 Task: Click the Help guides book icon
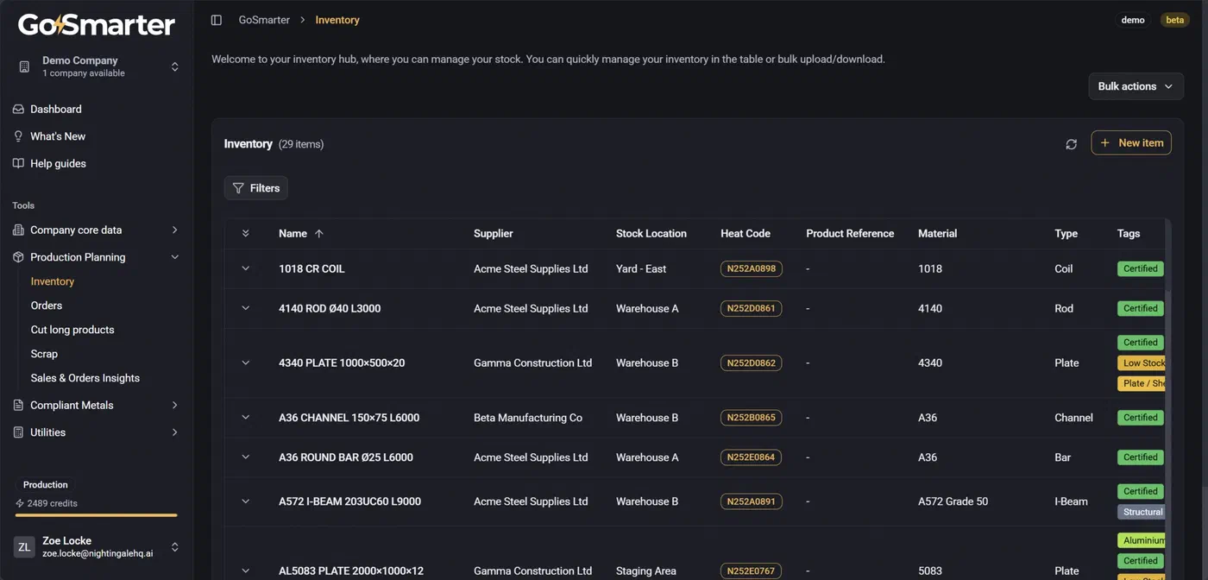[x=18, y=163]
